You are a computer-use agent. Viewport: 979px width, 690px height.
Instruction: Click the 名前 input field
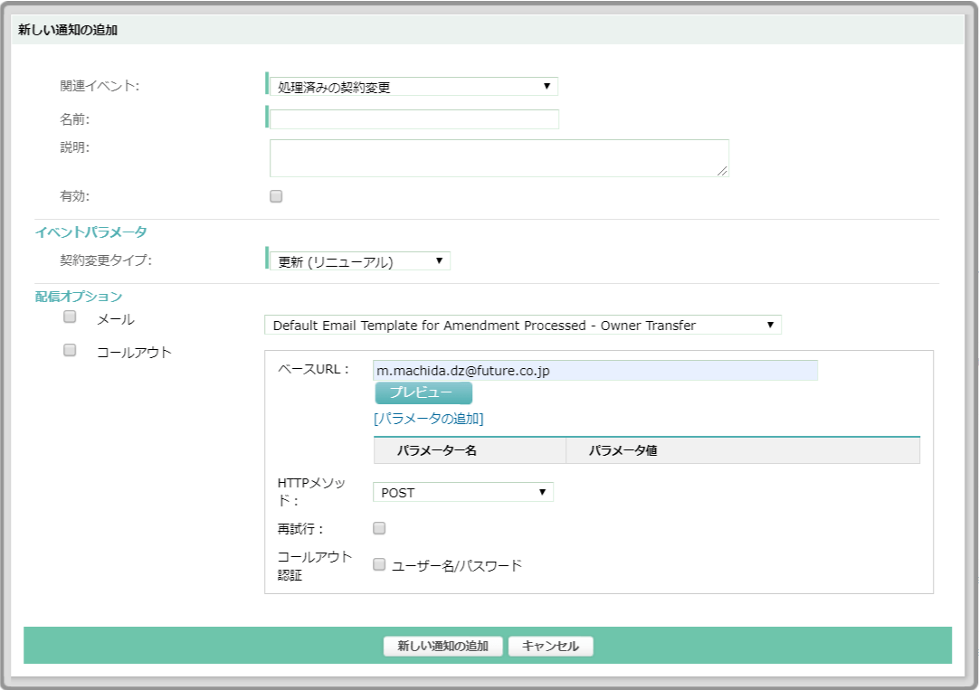[414, 119]
